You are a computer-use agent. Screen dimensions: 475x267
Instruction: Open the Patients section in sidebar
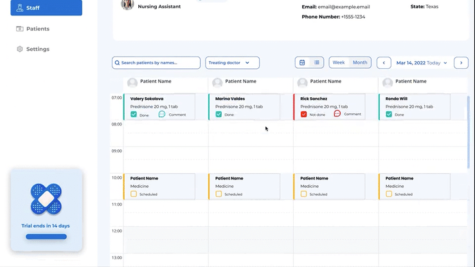point(37,29)
